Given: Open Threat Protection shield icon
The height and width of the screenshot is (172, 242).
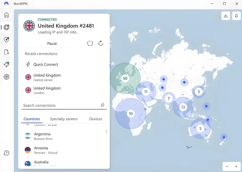Looking at the screenshot, I should pyautogui.click(x=6, y=40).
